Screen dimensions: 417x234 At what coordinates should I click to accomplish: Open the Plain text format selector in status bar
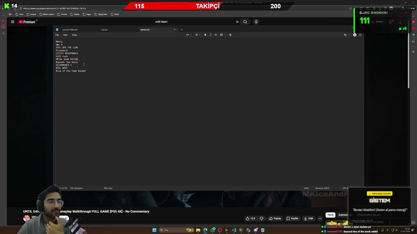point(108,188)
